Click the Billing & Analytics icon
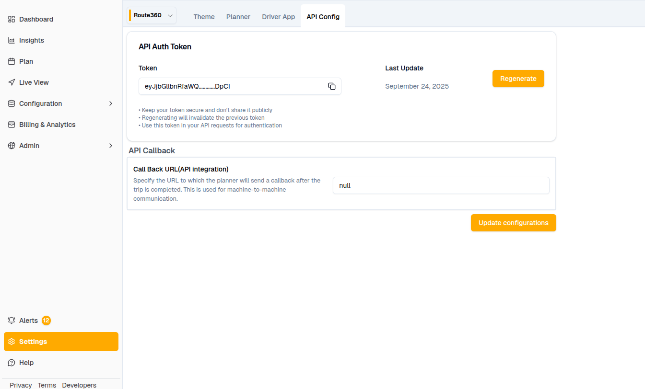The height and width of the screenshot is (389, 645). 12,125
